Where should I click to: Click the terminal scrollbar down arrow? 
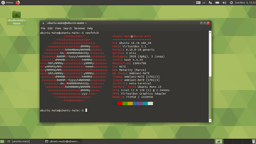(x=210, y=120)
